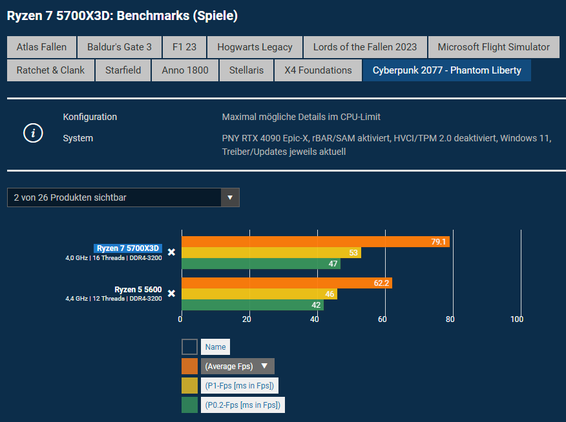The width and height of the screenshot is (566, 422).
Task: Switch to the Stellaris tab
Action: point(246,70)
